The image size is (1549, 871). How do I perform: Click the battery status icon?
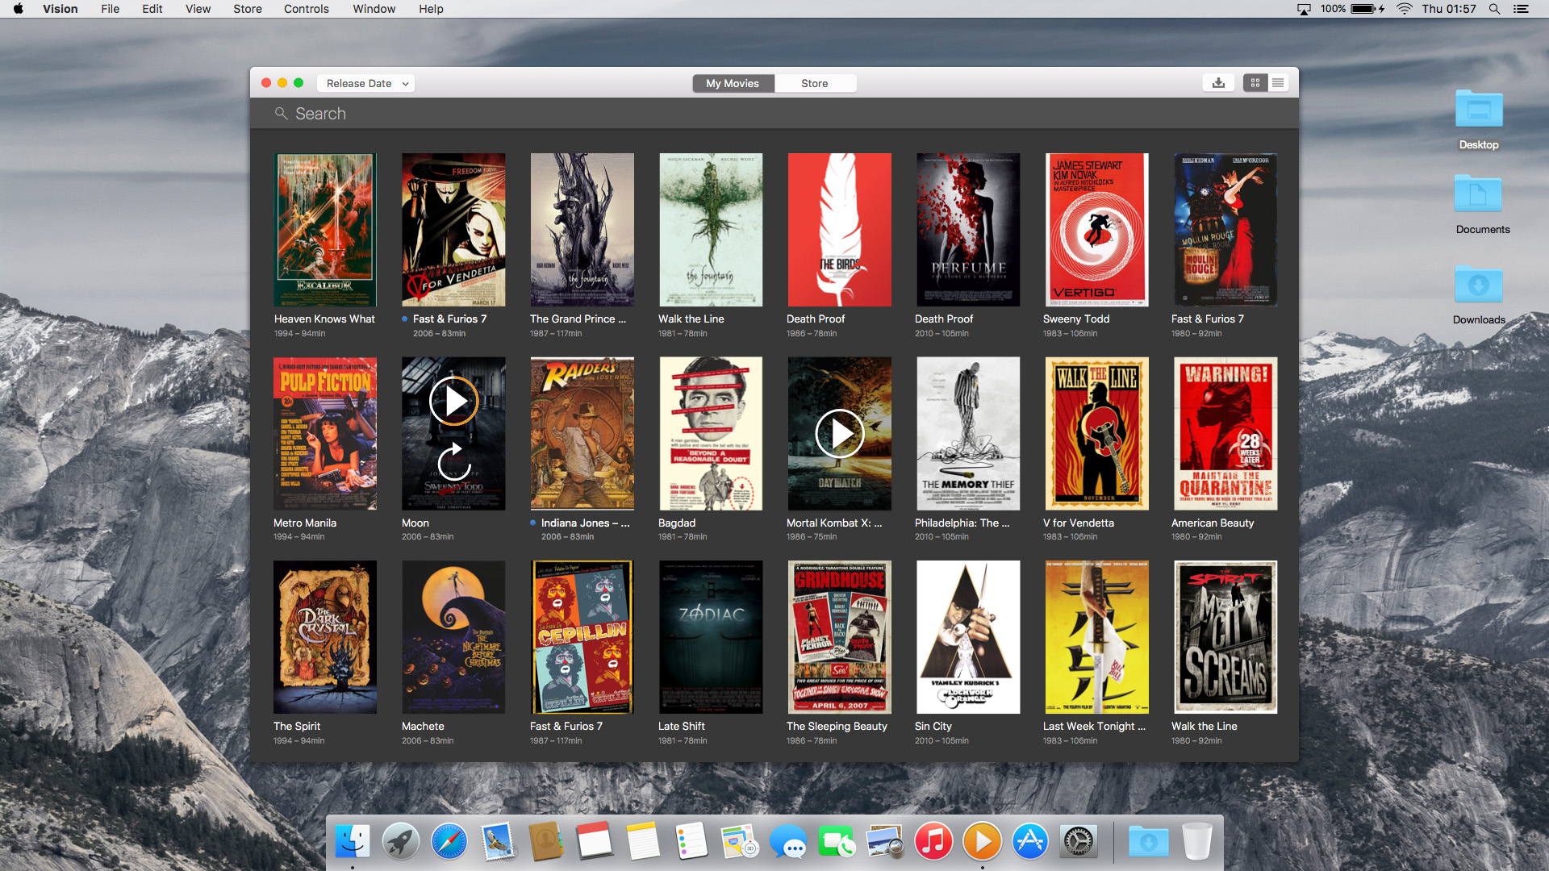coord(1367,9)
